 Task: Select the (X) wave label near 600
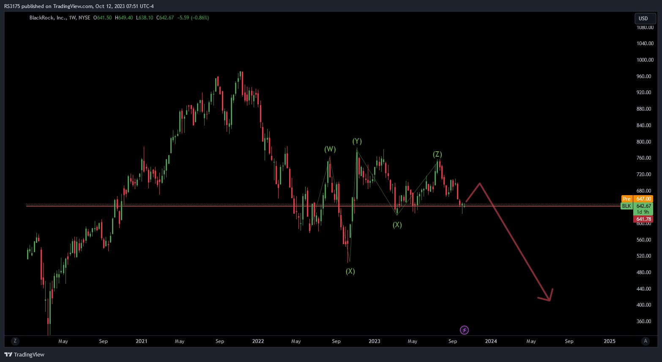(397, 225)
